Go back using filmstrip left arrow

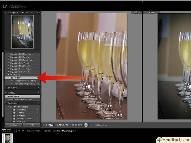pyautogui.click(x=20, y=131)
